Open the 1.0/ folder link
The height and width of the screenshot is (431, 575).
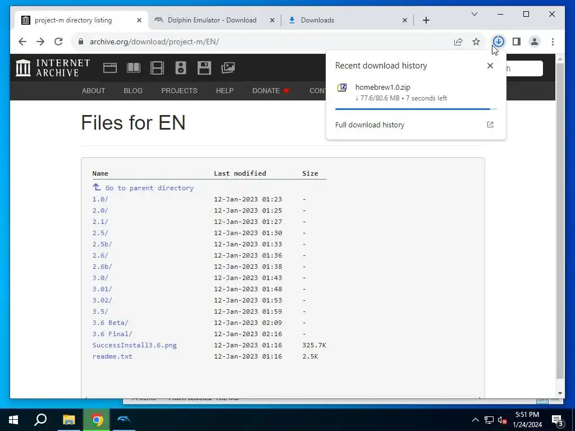100,199
